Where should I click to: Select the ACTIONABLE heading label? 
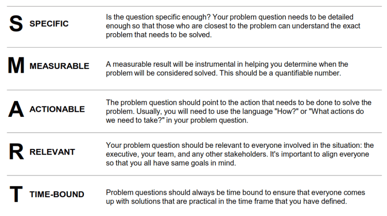point(57,109)
